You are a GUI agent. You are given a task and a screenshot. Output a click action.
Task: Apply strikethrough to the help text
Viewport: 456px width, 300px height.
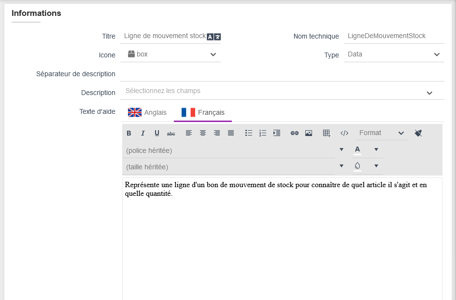pyautogui.click(x=171, y=133)
